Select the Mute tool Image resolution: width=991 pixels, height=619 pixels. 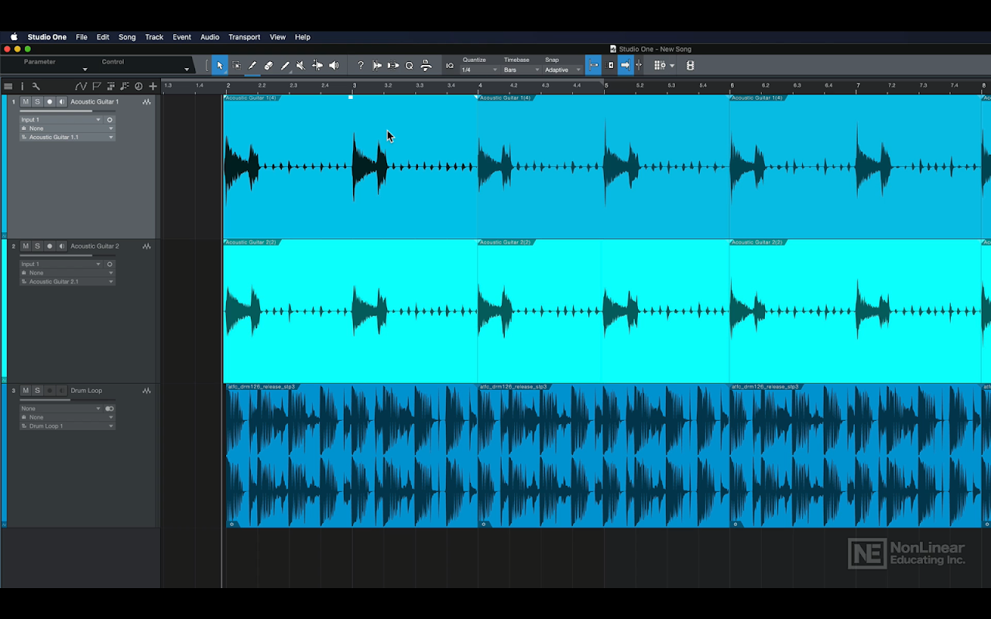301,66
